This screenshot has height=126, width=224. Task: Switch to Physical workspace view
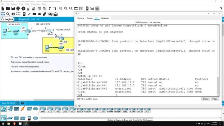21,19
